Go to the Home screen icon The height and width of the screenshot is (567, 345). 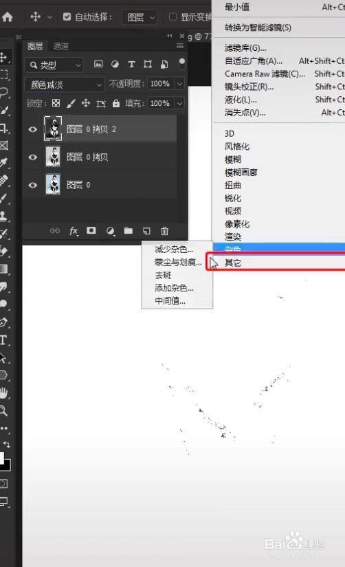(7, 16)
